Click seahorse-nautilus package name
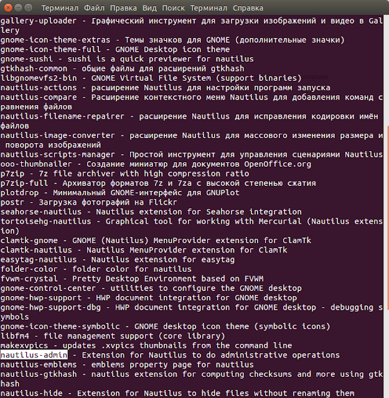The height and width of the screenshot is (398, 389). click(x=41, y=211)
